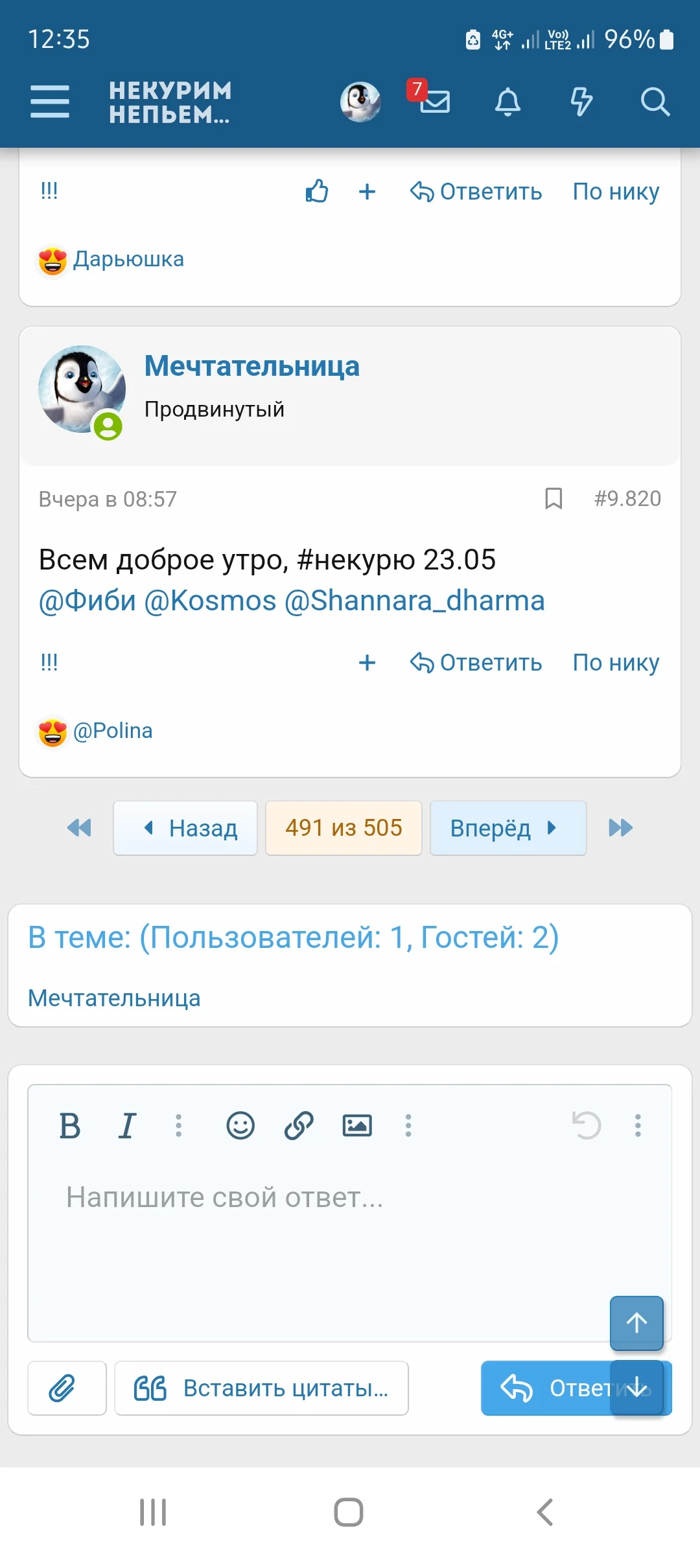Open the 491 из 505 page selector
The height and width of the screenshot is (1555, 700).
click(344, 828)
